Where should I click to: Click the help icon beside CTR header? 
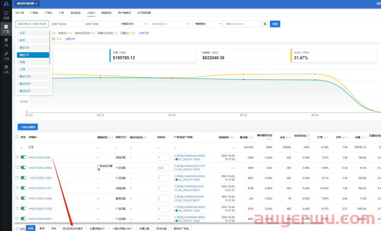pos(325,138)
